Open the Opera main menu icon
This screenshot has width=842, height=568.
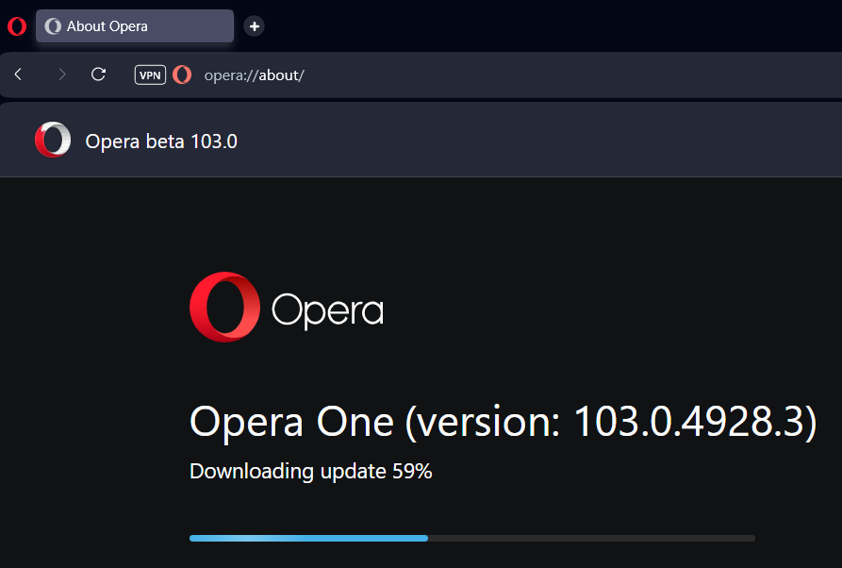click(x=17, y=26)
